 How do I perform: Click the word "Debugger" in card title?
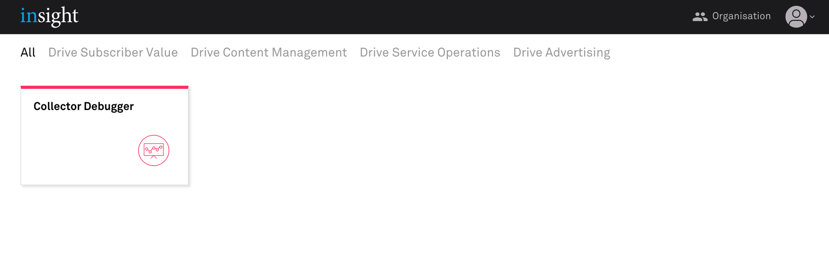(109, 107)
